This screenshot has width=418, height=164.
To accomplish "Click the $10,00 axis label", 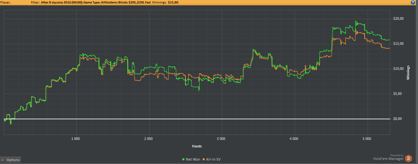I will tap(398, 69).
